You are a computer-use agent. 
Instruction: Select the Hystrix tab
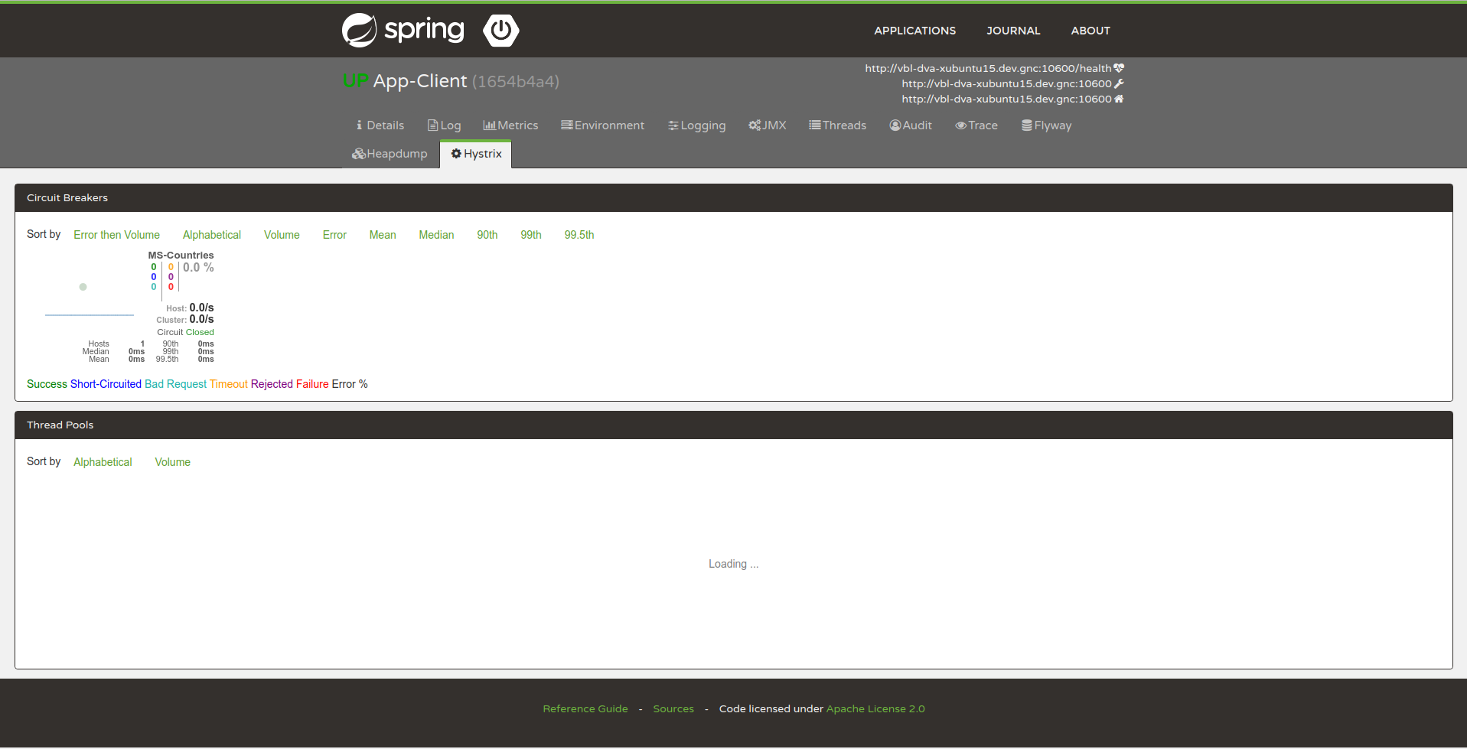(x=476, y=154)
